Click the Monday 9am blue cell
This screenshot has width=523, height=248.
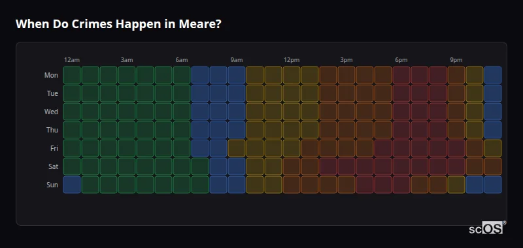tap(237, 75)
